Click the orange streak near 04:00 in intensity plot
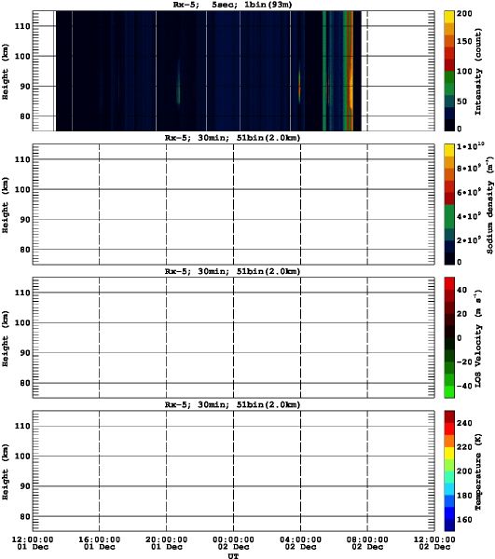This screenshot has height=559, width=495. coord(299,87)
